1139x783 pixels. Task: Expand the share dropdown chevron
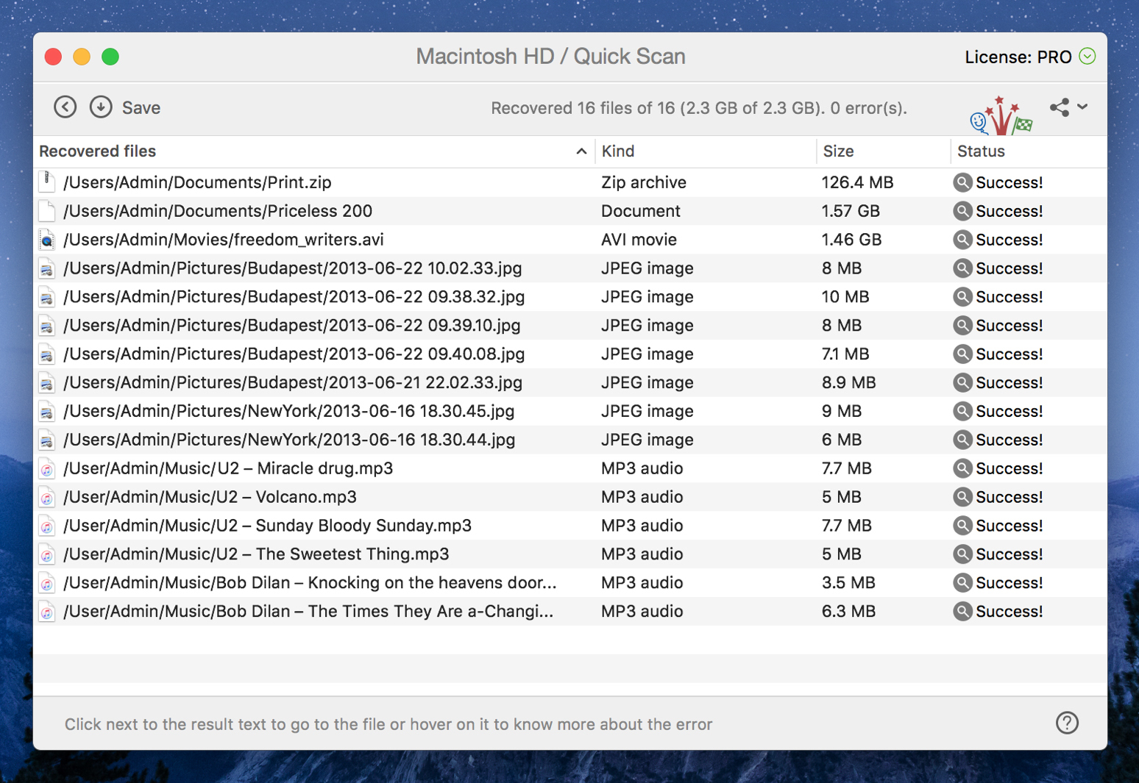[1082, 107]
